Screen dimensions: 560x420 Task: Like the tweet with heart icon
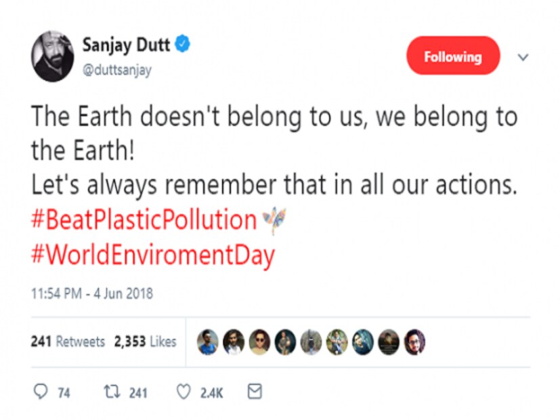tap(183, 392)
